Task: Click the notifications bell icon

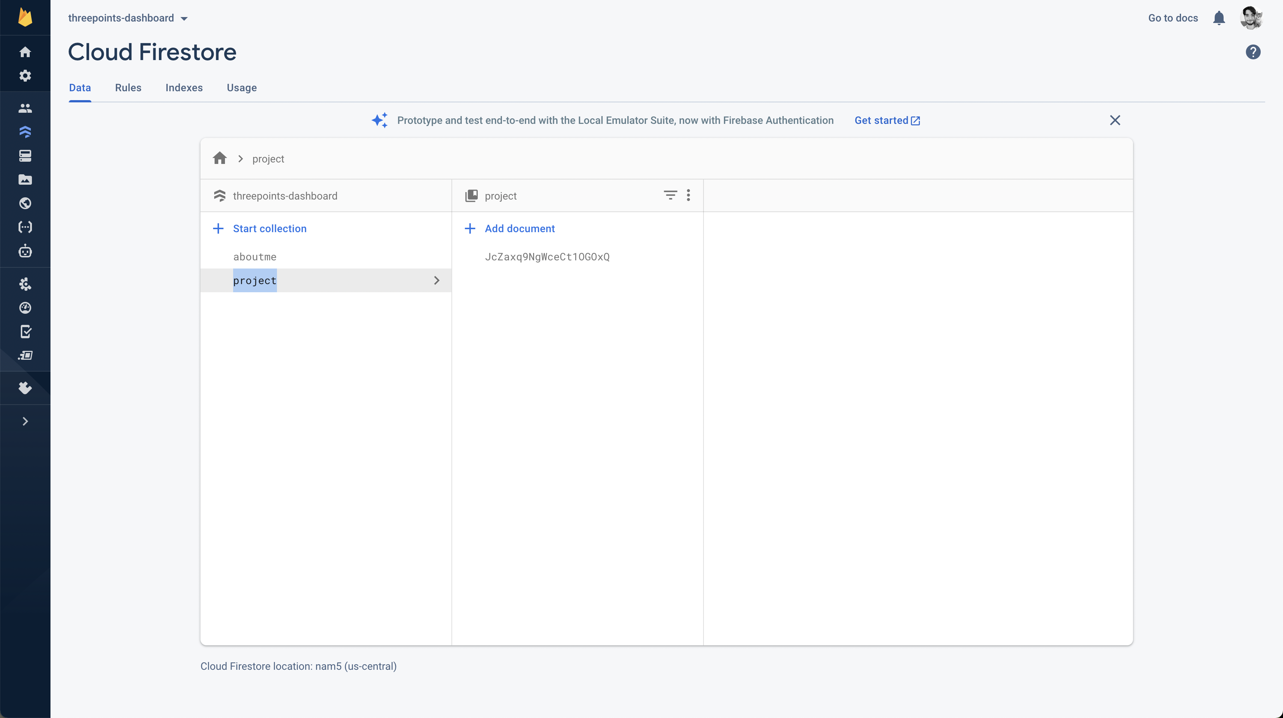Action: click(1218, 18)
